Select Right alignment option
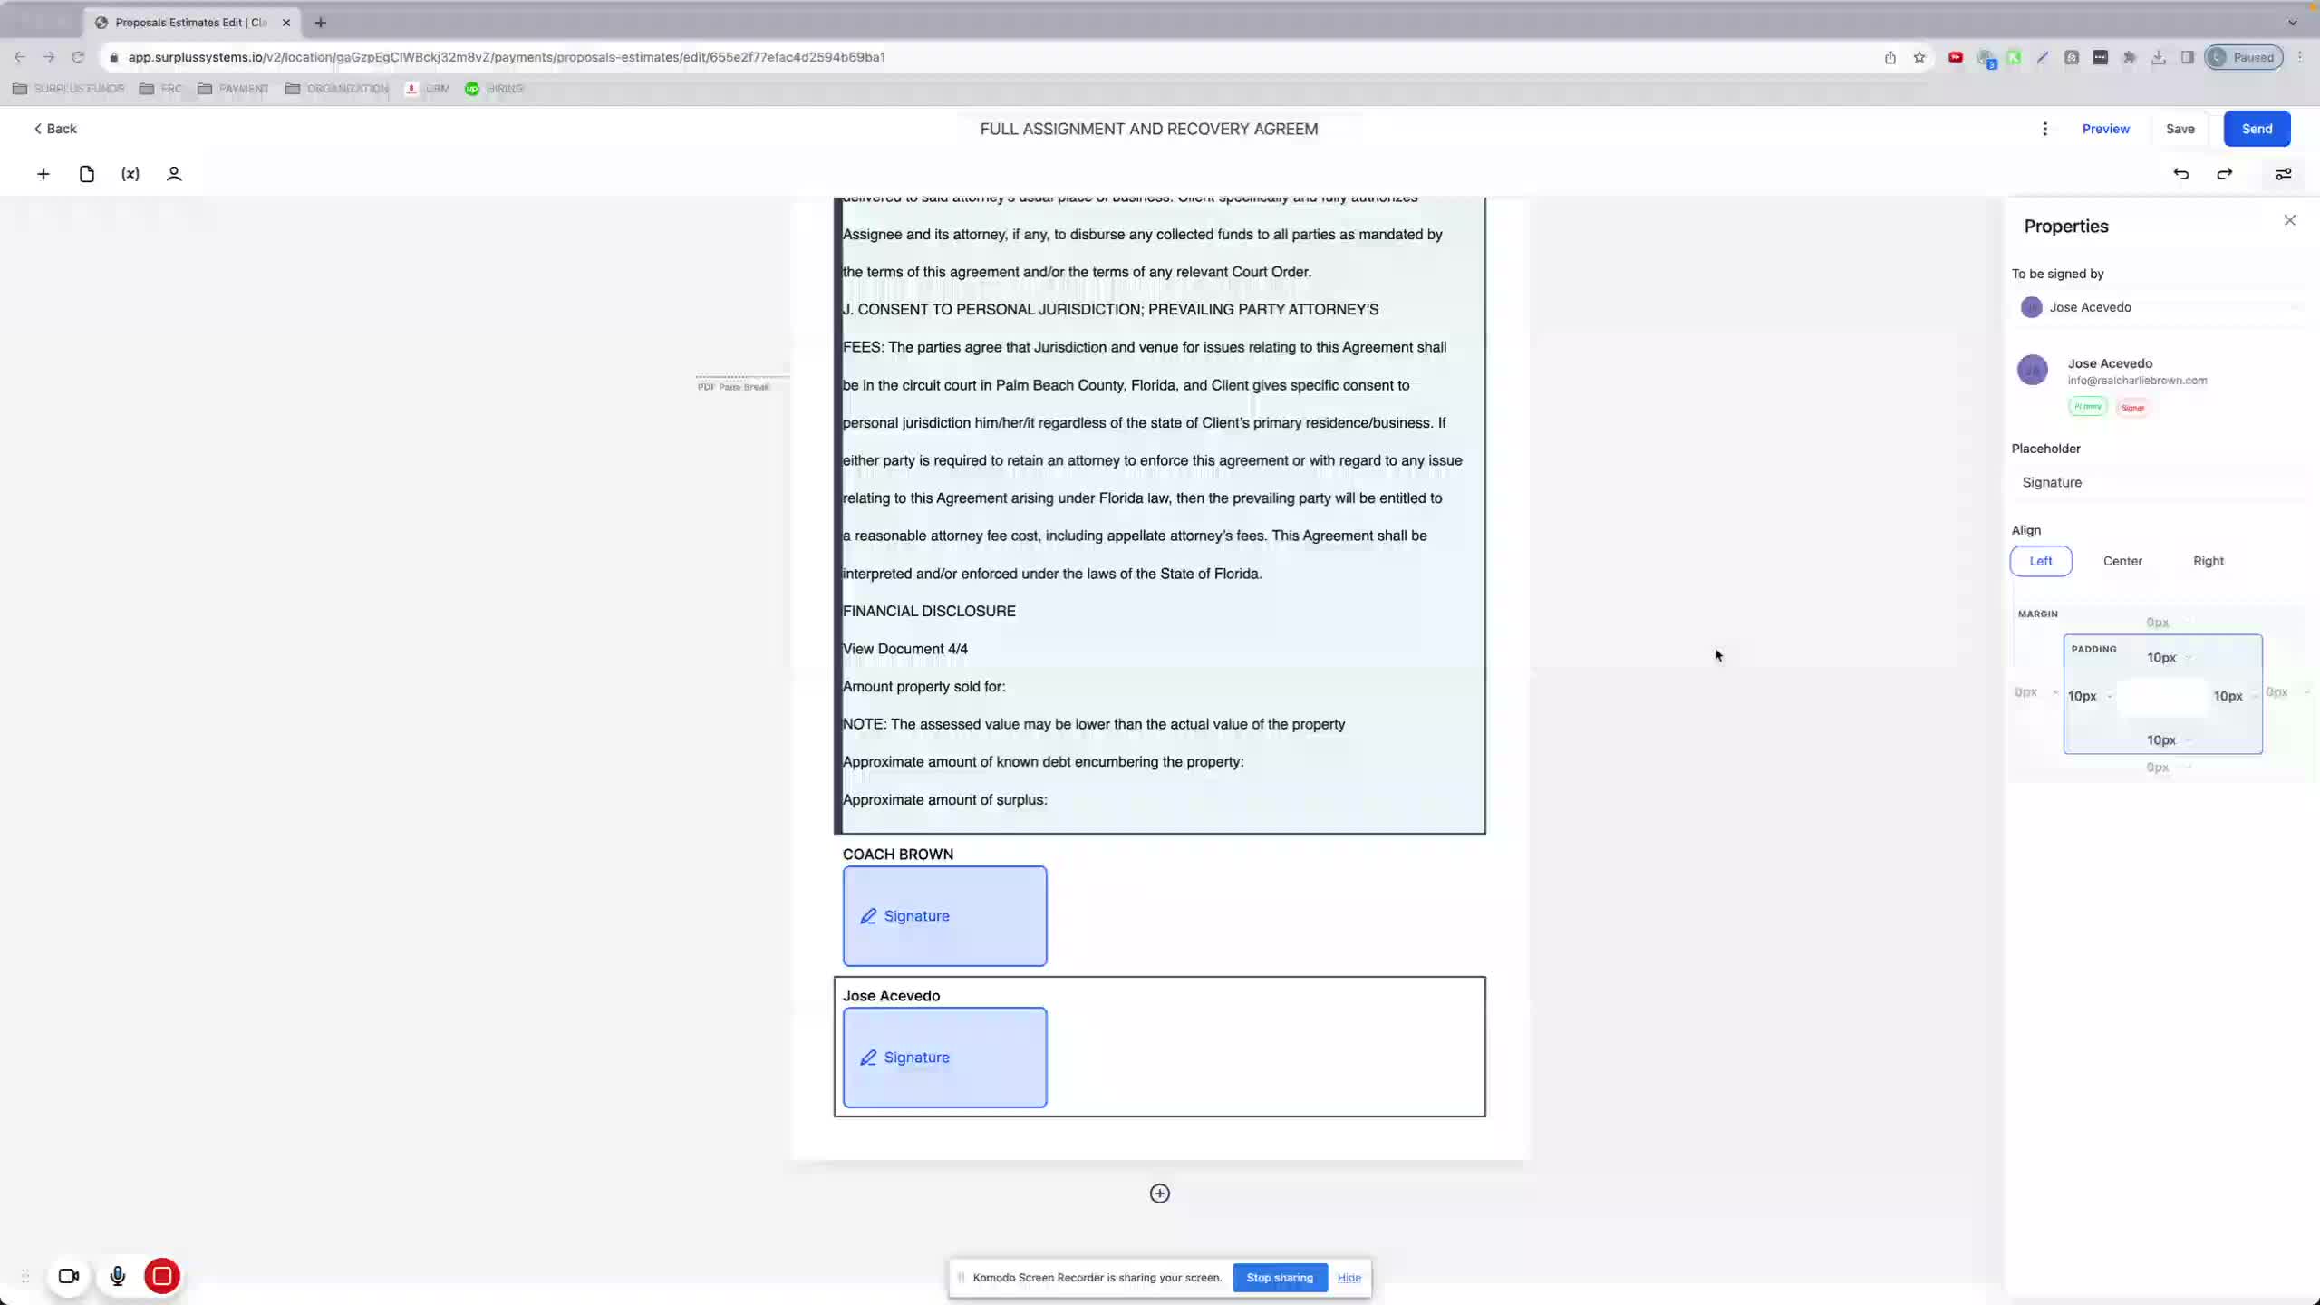The height and width of the screenshot is (1305, 2320). click(2208, 561)
